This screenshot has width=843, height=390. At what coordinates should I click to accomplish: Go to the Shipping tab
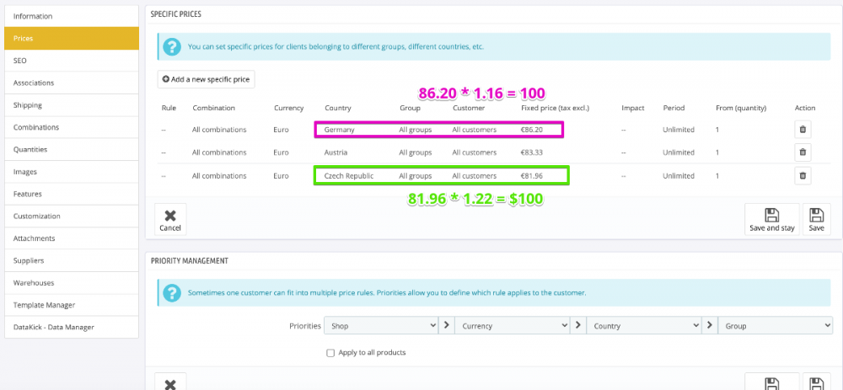pos(71,105)
